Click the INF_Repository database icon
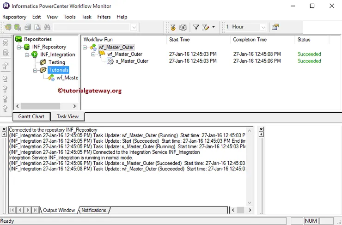The image size is (342, 225). [x=27, y=47]
